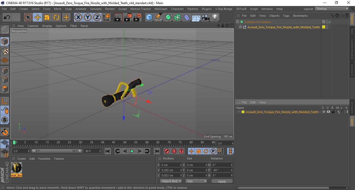
Task: Add a Cube primitive object
Action: 149,17
